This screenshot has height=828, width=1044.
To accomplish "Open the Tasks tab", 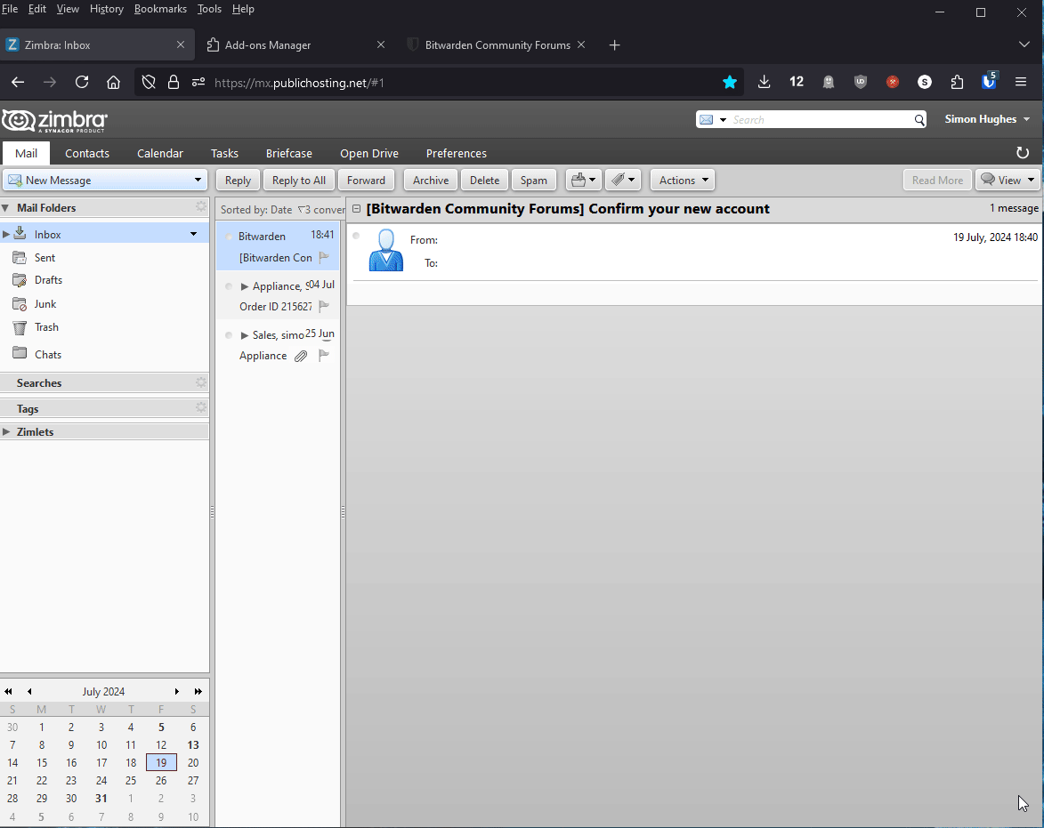I will click(x=224, y=153).
